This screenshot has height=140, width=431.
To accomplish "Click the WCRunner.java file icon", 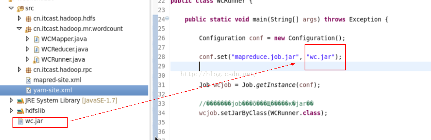I will pyautogui.click(x=36, y=60).
